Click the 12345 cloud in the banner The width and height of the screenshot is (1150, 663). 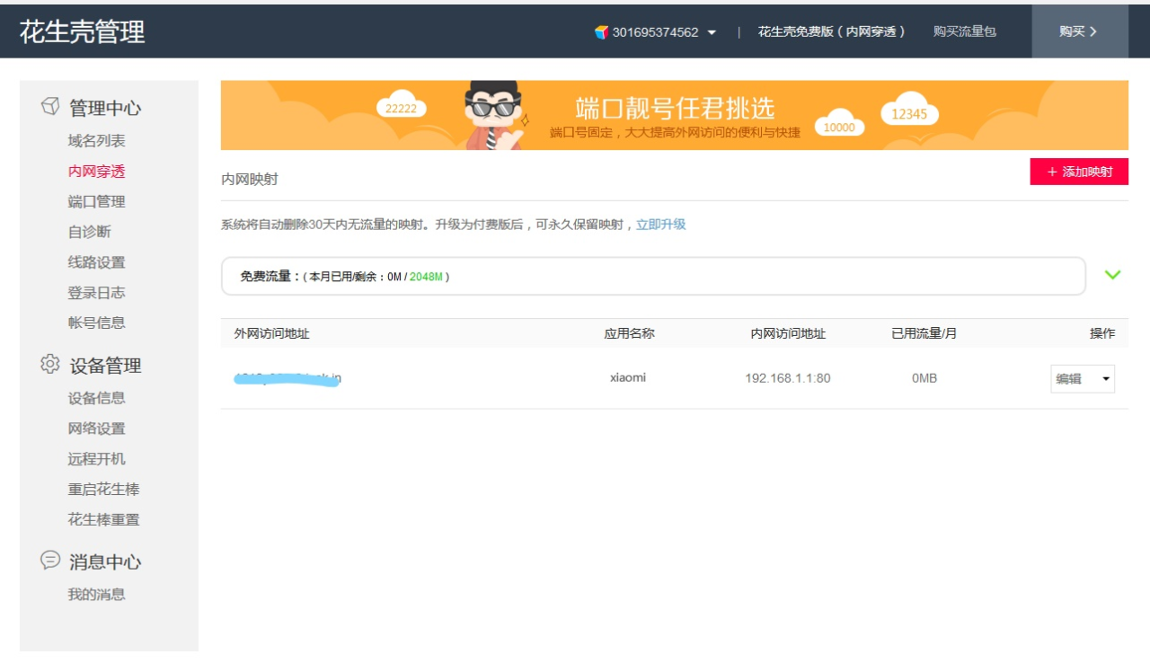point(908,113)
